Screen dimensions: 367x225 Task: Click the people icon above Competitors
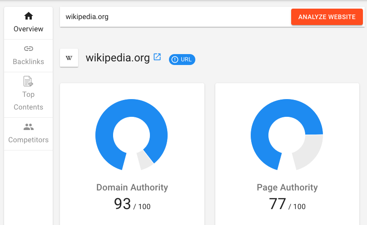click(29, 127)
